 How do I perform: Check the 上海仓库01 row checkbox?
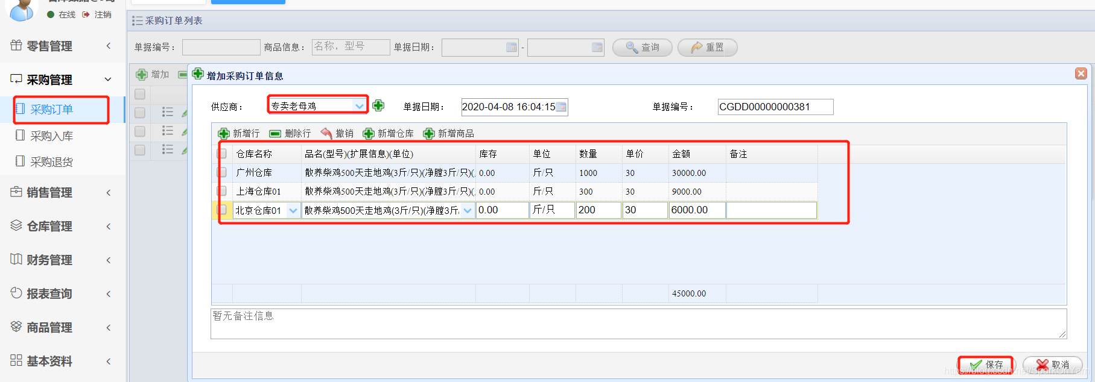222,191
